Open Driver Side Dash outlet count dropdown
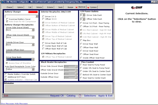The image size is (158, 105). point(84,15)
